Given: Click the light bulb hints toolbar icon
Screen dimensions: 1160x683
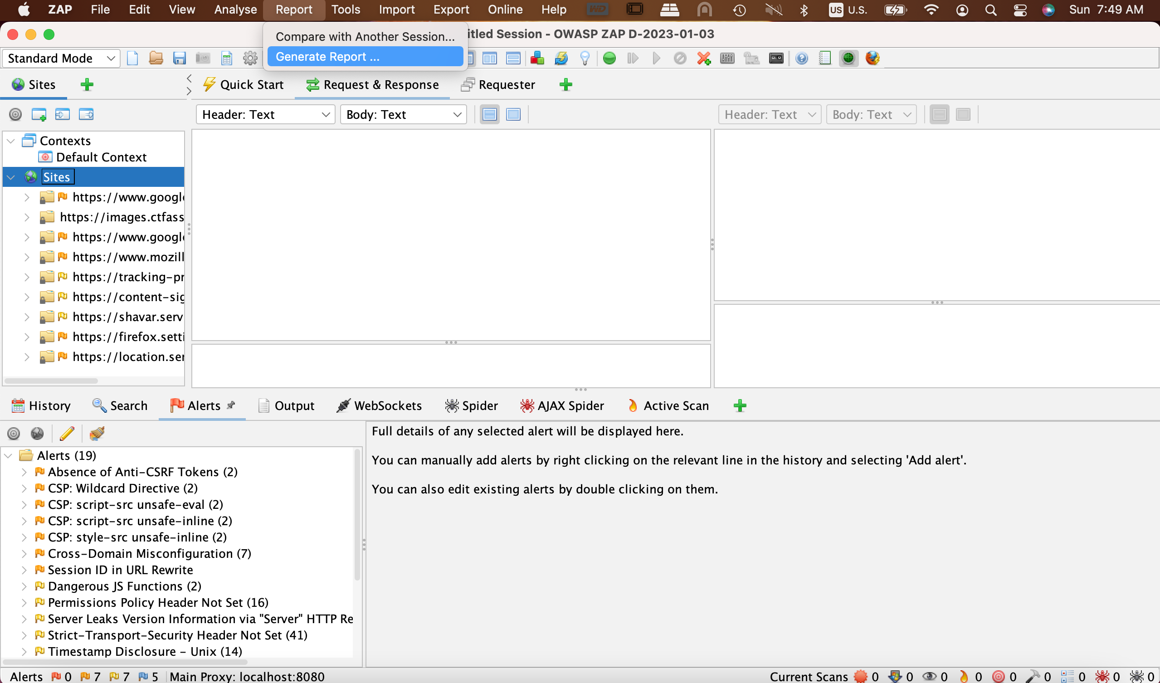Looking at the screenshot, I should coord(585,58).
